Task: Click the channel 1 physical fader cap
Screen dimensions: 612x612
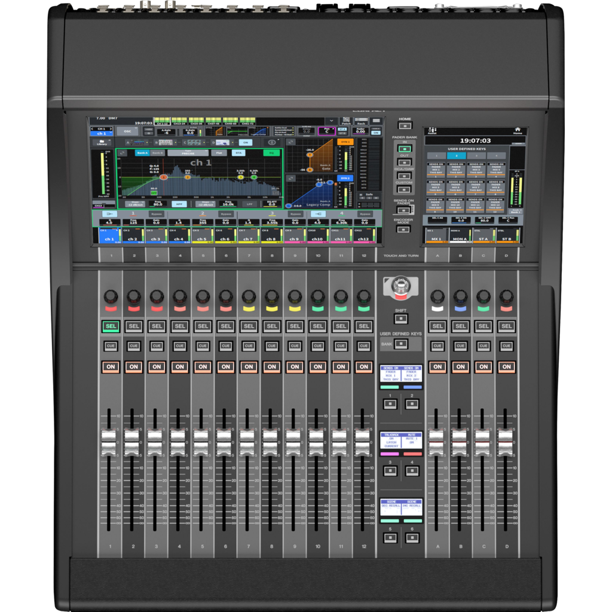Action: click(108, 442)
